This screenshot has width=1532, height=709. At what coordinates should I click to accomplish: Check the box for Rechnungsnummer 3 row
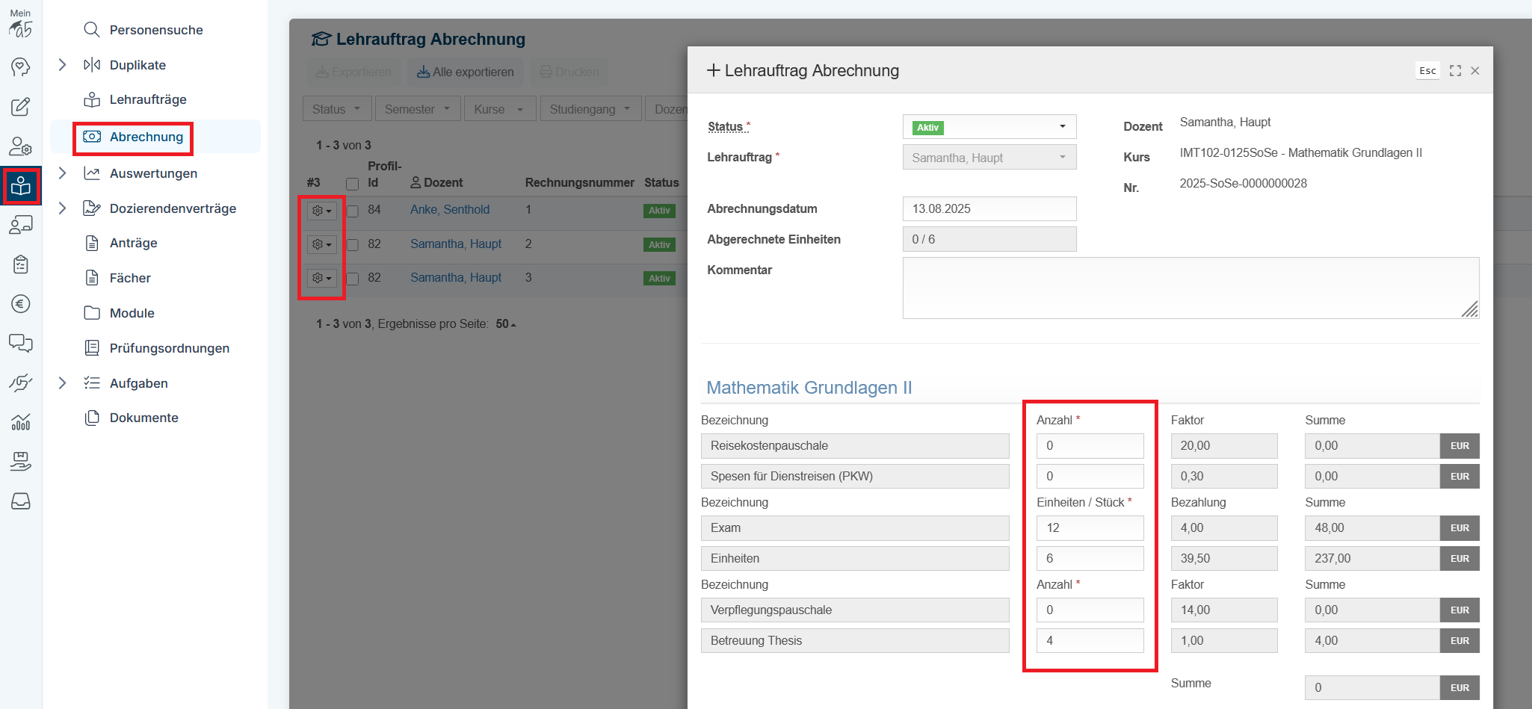pyautogui.click(x=353, y=279)
